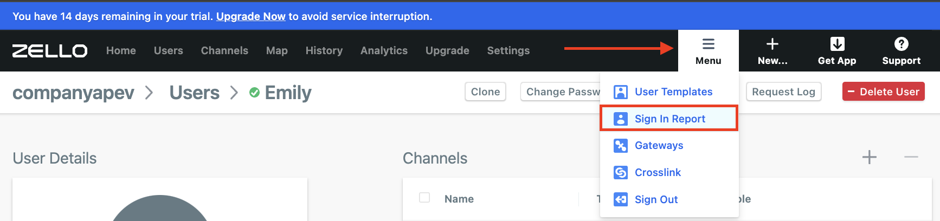Image resolution: width=940 pixels, height=221 pixels.
Task: Click the plus icon beside Channels
Action: [x=870, y=157]
